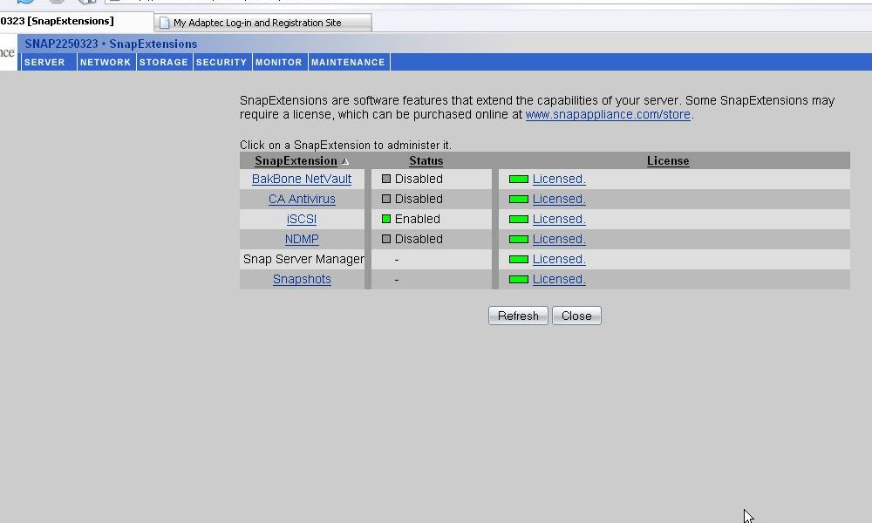Open Licensed link for Snap Server Manager
This screenshot has height=523, width=872.
coord(559,259)
